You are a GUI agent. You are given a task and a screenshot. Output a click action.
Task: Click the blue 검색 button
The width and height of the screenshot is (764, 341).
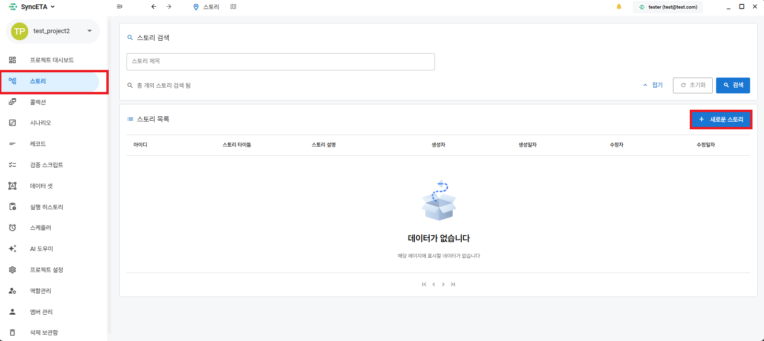[x=733, y=85]
